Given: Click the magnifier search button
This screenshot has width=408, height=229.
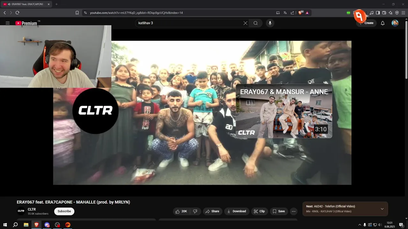Looking at the screenshot, I should click(256, 23).
